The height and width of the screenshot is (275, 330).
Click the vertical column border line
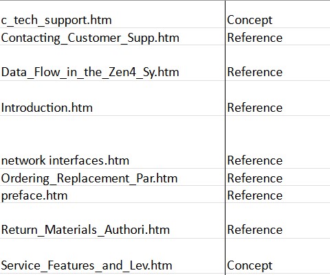(x=225, y=137)
